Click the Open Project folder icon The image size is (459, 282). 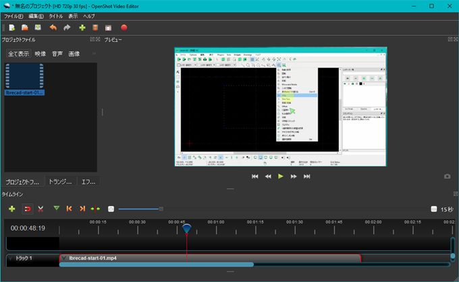pos(25,28)
